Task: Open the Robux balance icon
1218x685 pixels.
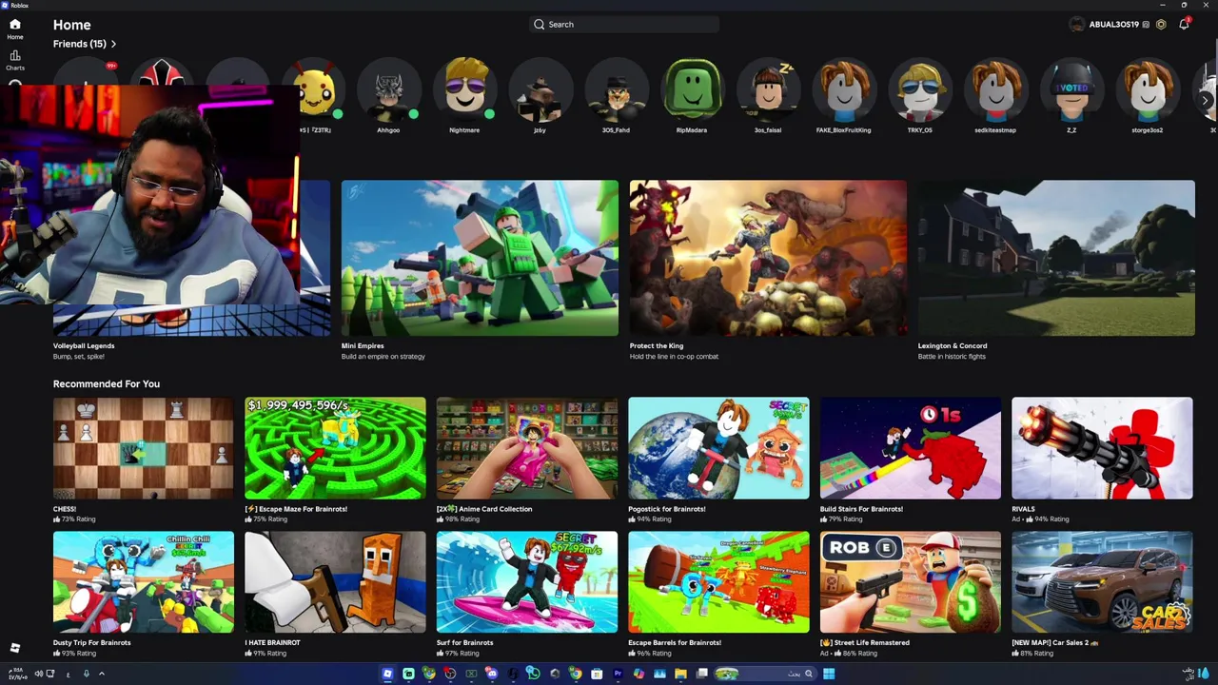Action: coord(1161,24)
